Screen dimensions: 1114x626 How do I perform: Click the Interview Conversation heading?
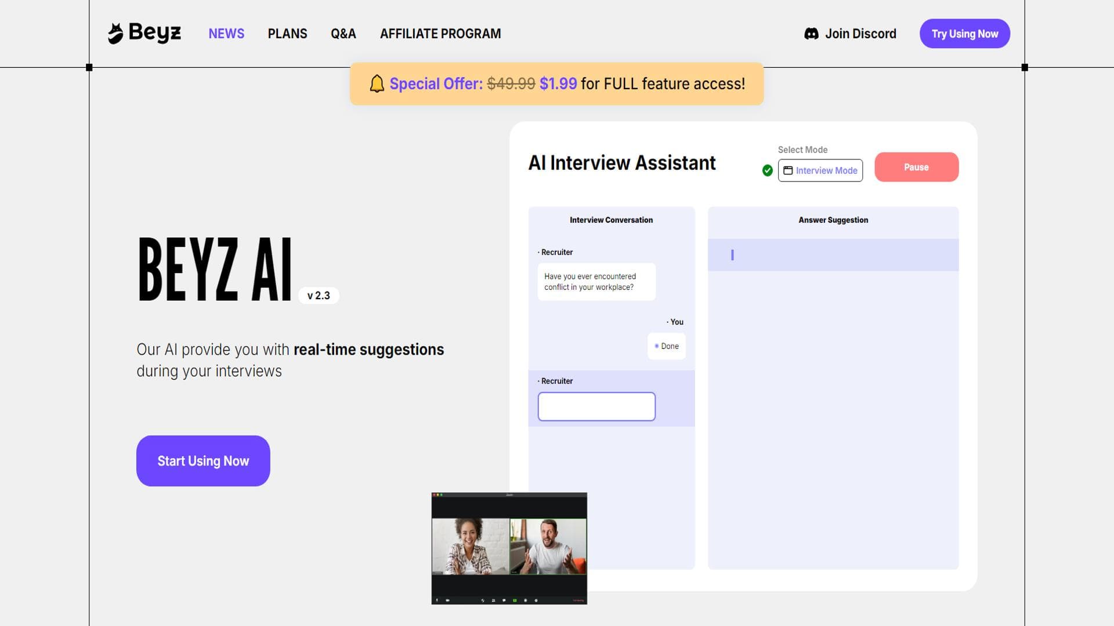tap(611, 220)
